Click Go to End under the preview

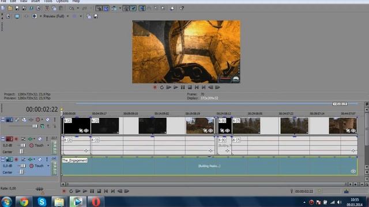click(x=204, y=87)
